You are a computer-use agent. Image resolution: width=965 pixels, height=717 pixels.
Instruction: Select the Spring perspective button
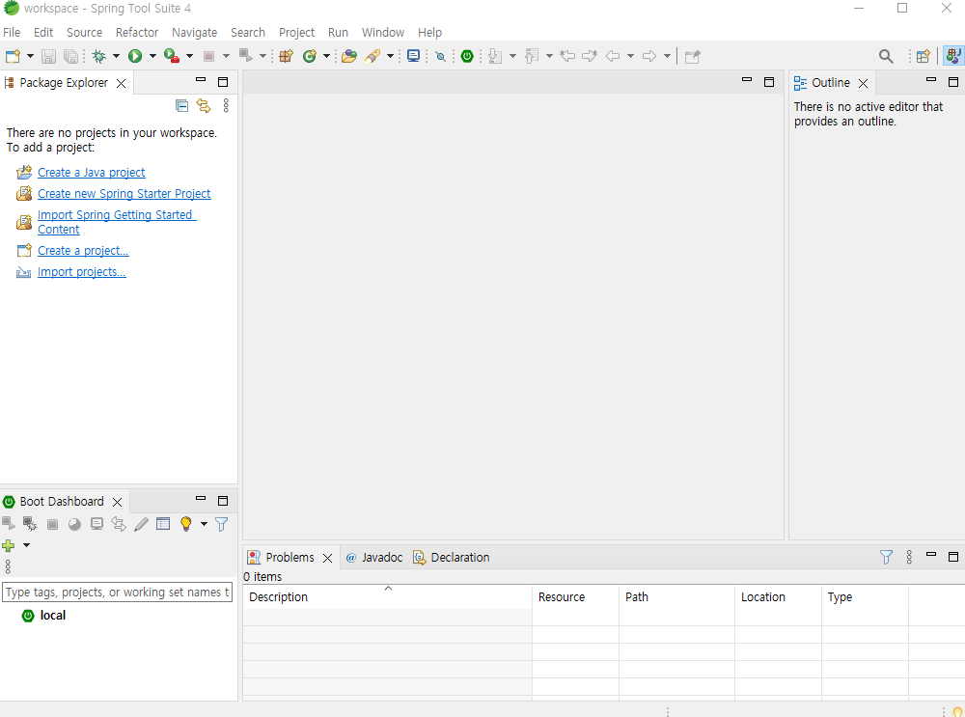(953, 56)
